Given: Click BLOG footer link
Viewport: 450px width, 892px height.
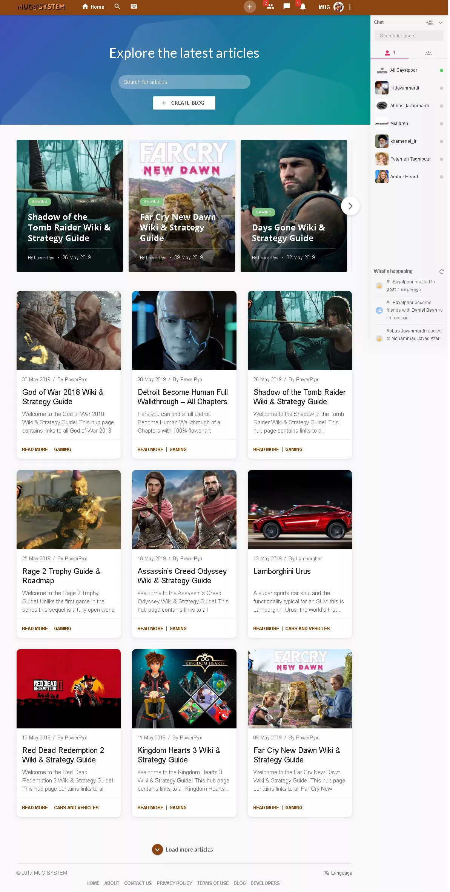Looking at the screenshot, I should click(x=240, y=883).
